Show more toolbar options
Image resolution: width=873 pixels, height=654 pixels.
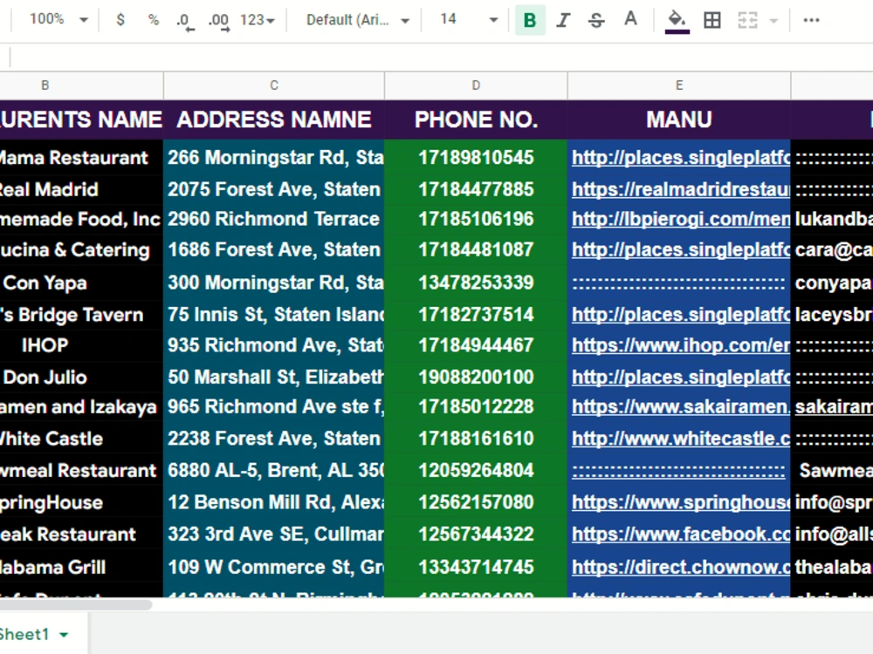point(811,20)
